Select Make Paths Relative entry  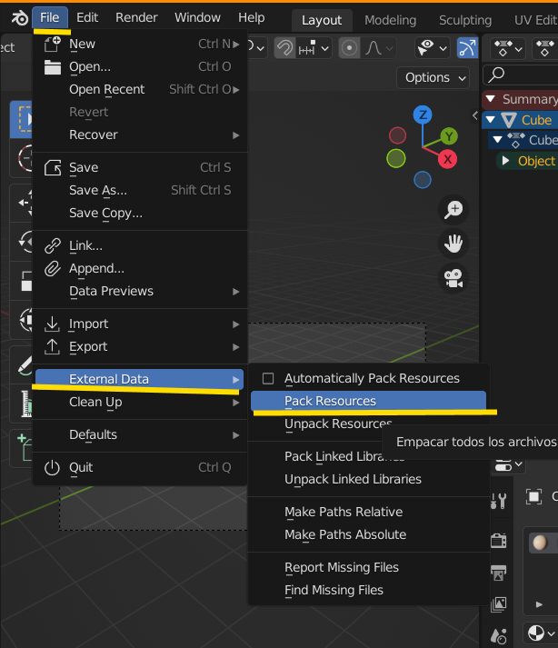coord(368,512)
